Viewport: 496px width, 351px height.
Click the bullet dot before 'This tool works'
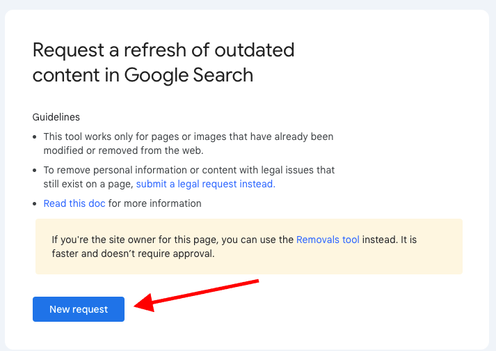[x=35, y=136]
